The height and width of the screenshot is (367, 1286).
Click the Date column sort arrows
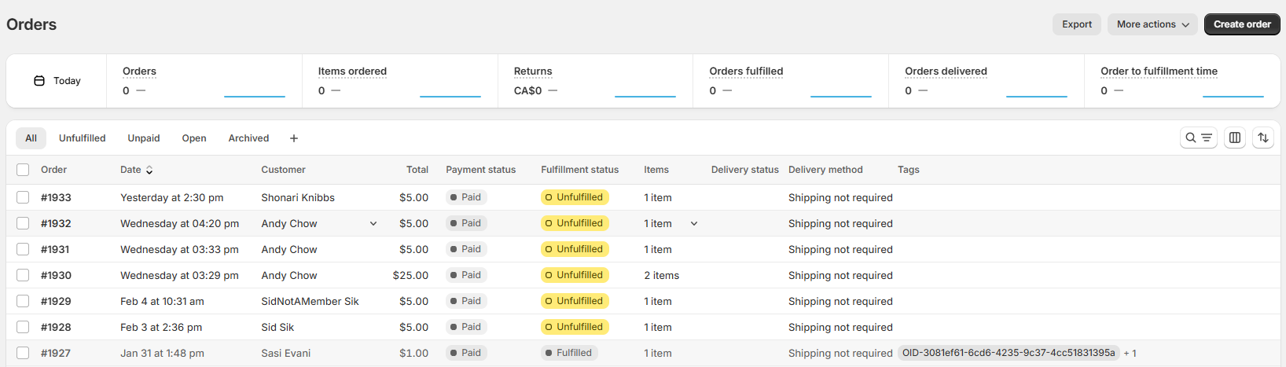(149, 170)
